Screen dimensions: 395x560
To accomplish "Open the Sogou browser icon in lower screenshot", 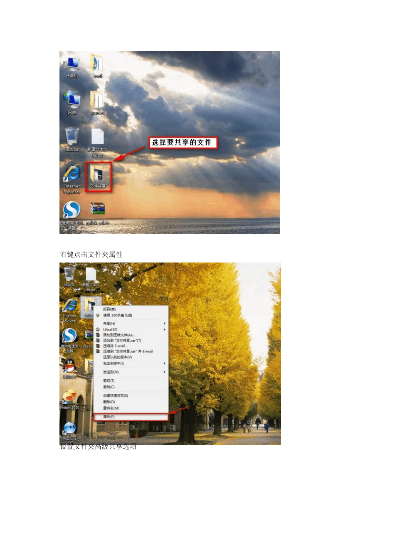I will 69,340.
